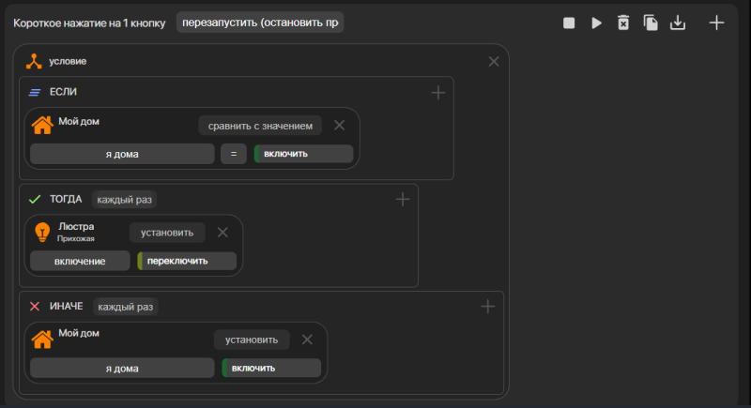Run the script with the play icon

[596, 23]
